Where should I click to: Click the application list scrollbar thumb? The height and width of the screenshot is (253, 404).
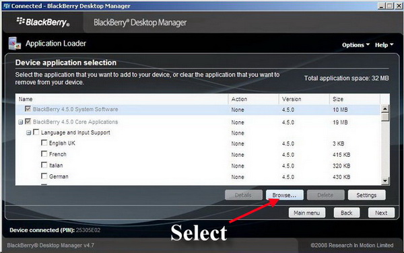385,117
